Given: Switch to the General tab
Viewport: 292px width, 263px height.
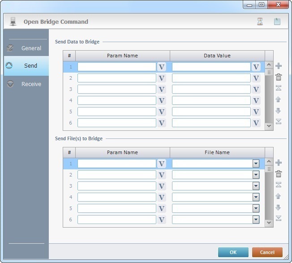Looking at the screenshot, I should pos(26,48).
